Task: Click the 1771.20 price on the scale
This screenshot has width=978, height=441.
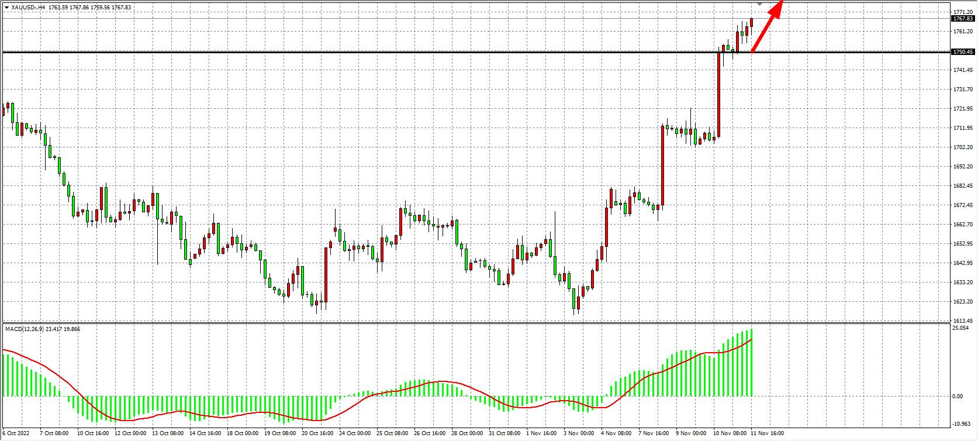Action: 962,12
